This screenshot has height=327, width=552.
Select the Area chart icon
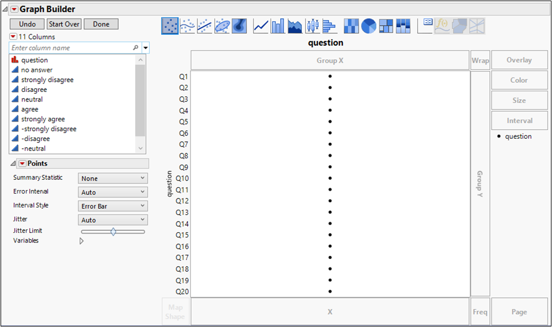tap(295, 26)
